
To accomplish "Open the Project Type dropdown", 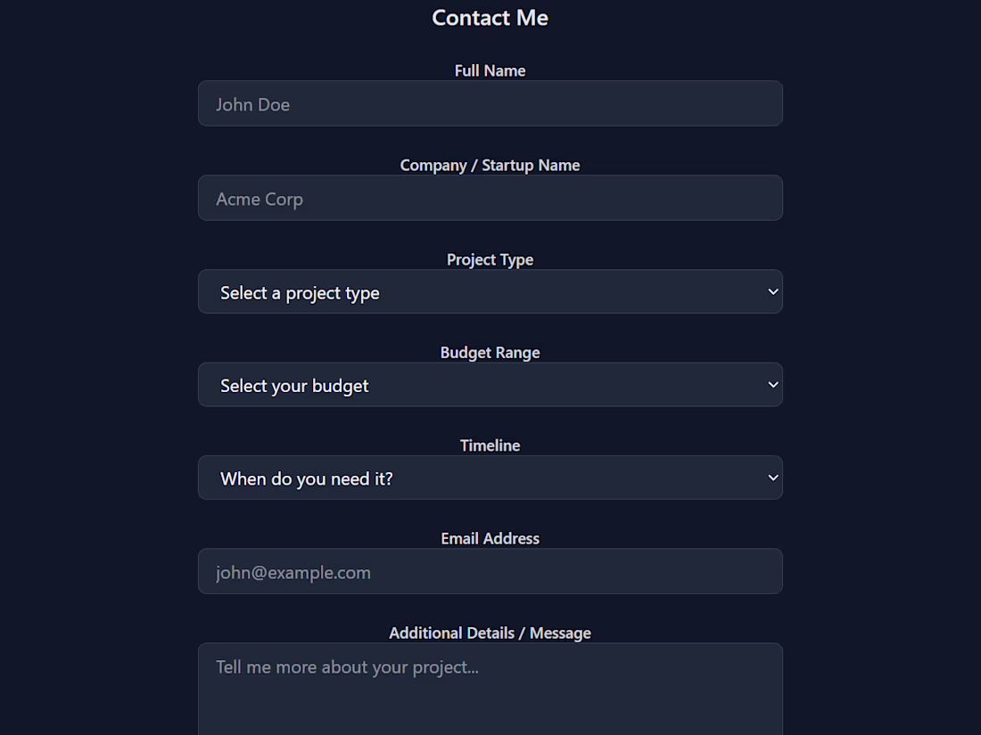I will (490, 291).
